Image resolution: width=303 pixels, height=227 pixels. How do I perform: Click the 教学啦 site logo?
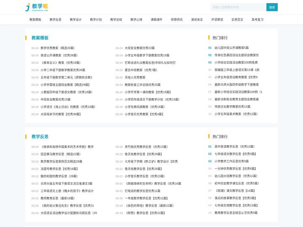[x=37, y=7]
